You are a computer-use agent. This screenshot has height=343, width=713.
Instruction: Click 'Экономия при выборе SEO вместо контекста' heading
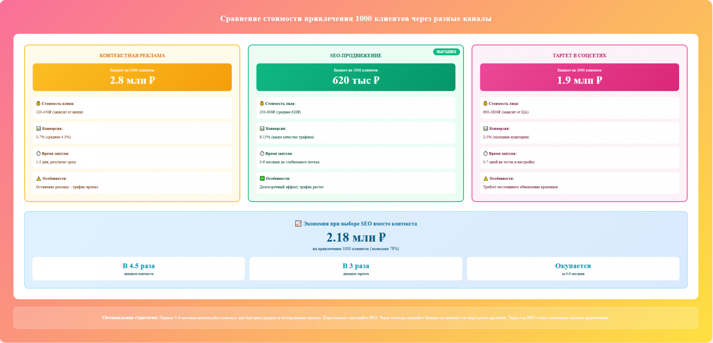(x=360, y=224)
